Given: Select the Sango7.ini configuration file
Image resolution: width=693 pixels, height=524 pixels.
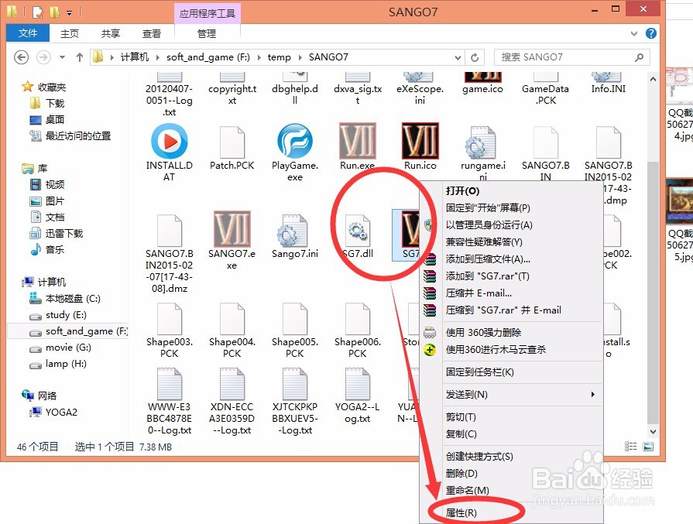Looking at the screenshot, I should [x=294, y=231].
